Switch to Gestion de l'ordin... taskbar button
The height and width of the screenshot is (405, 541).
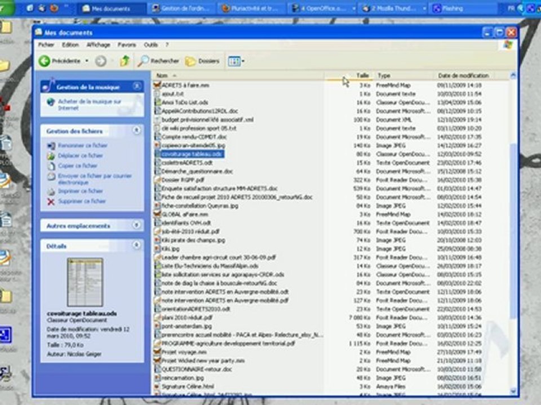pyautogui.click(x=182, y=8)
